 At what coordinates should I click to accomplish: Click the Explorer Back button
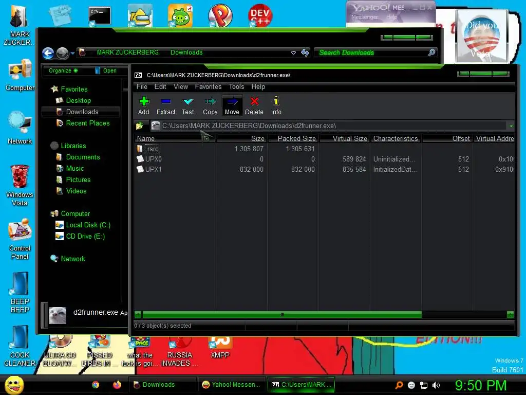coord(48,53)
